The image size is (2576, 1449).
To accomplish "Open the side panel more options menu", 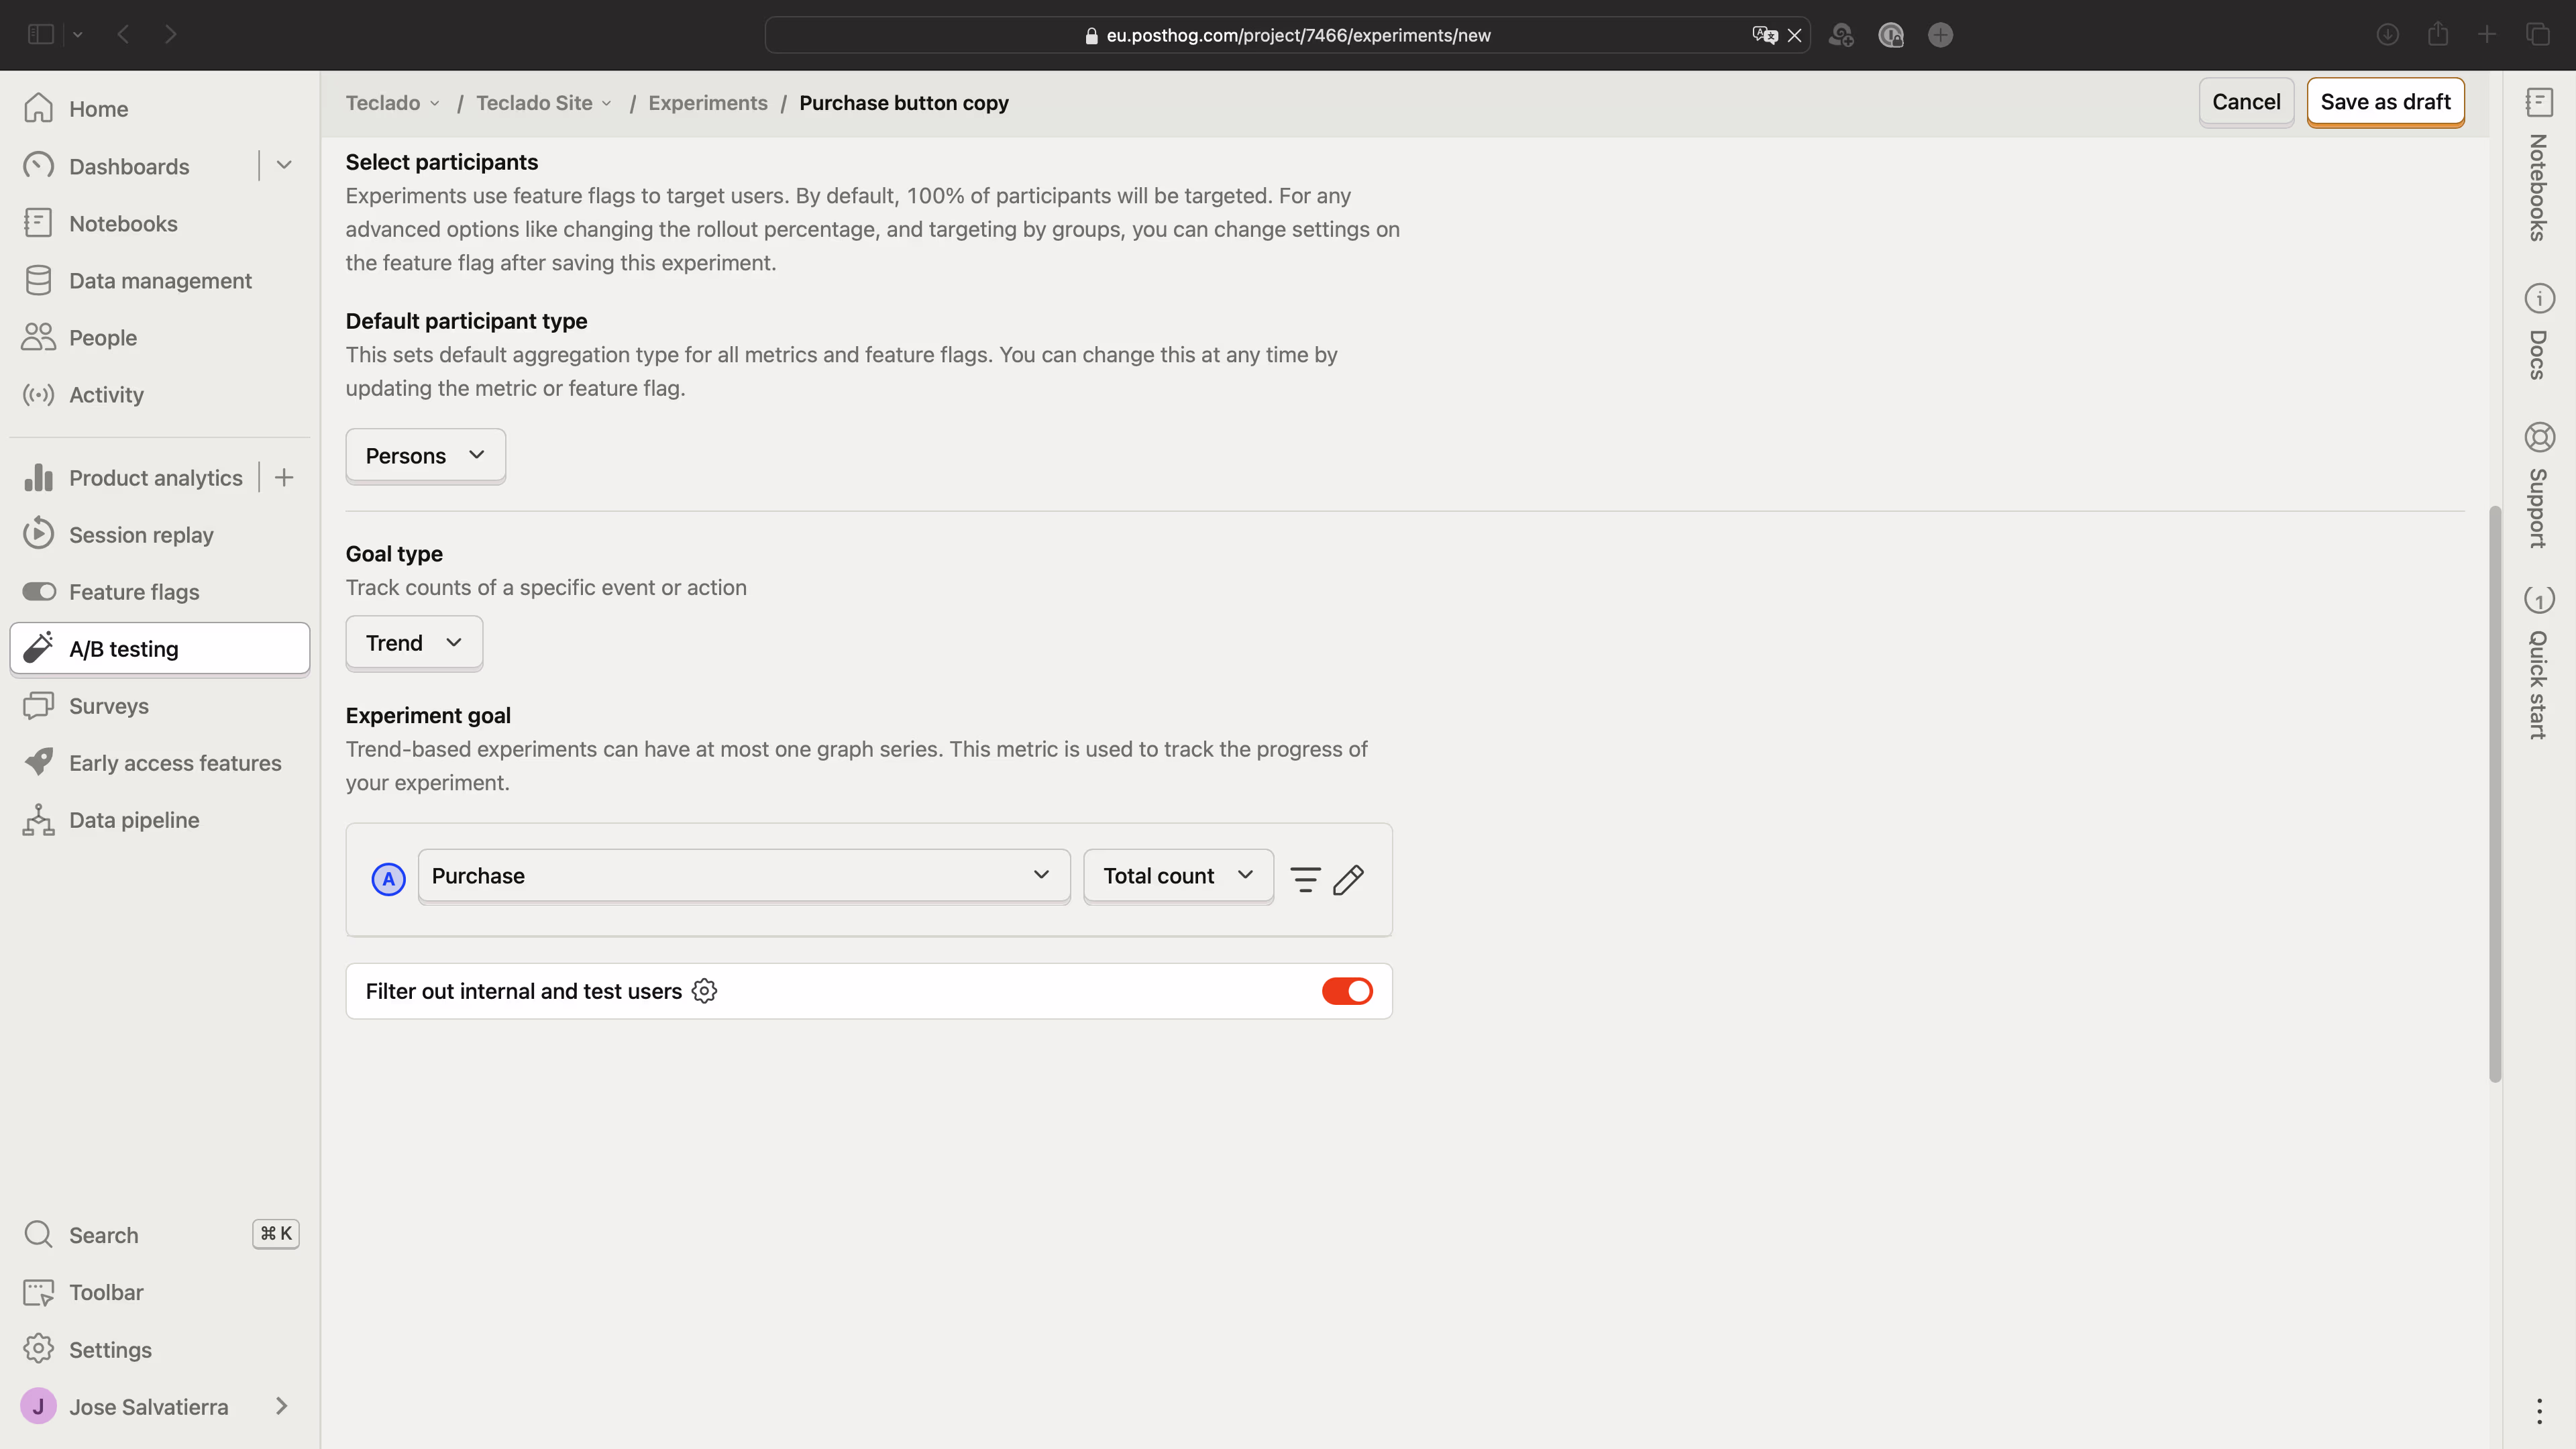I will (x=2538, y=1411).
